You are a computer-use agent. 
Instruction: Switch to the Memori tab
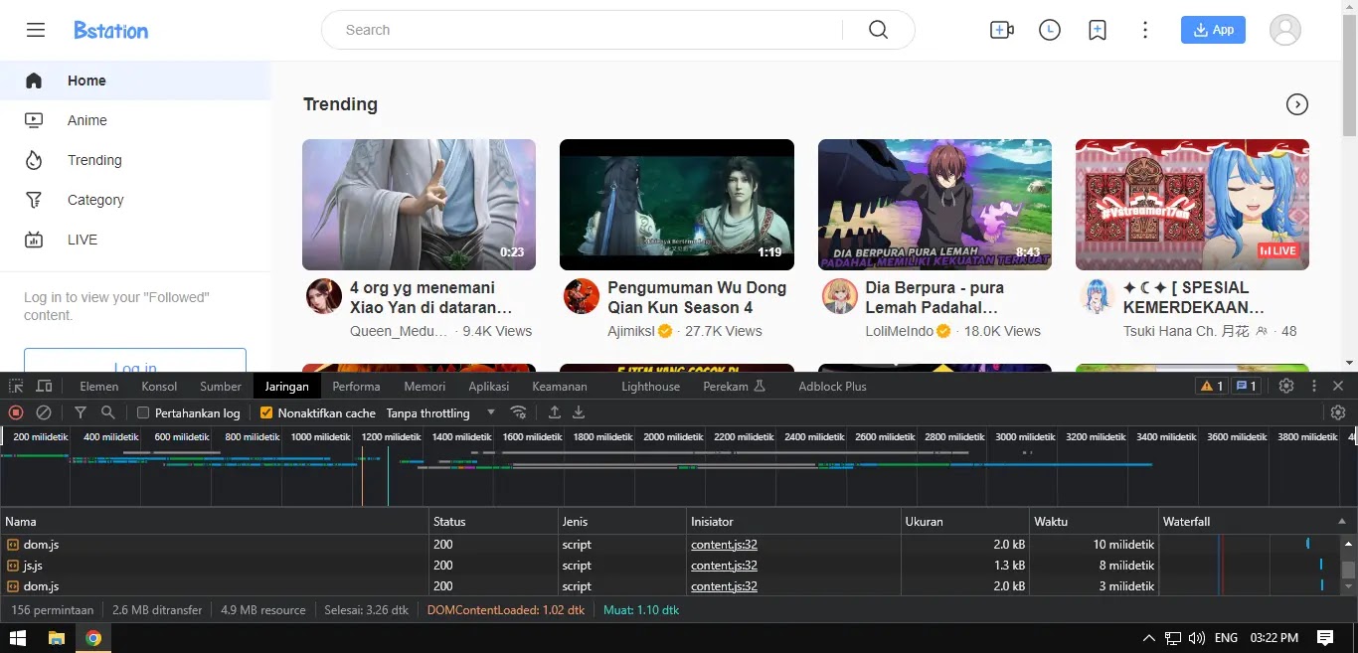(424, 386)
